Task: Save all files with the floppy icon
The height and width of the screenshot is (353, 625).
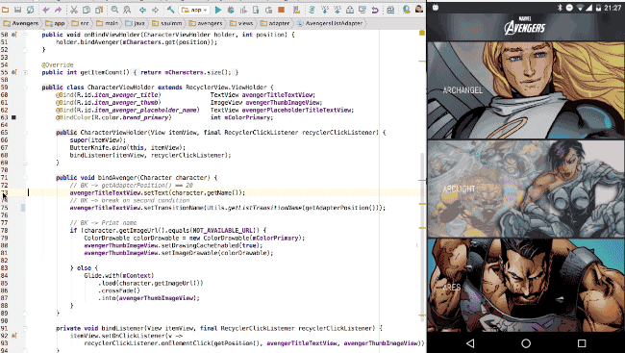Action: tap(17, 10)
